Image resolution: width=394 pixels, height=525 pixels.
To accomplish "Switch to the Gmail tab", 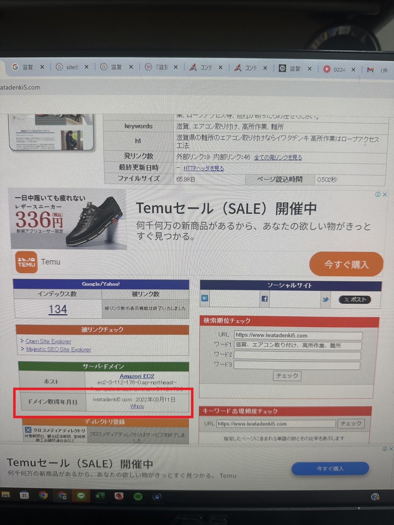I will click(x=377, y=70).
